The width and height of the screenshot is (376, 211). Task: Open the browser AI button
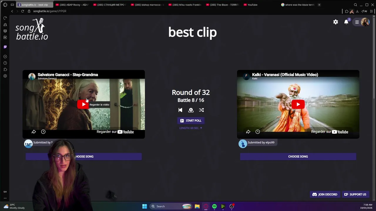tap(365, 11)
